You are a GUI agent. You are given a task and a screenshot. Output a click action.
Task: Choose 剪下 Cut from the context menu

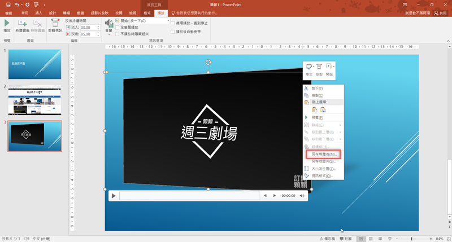pyautogui.click(x=323, y=89)
